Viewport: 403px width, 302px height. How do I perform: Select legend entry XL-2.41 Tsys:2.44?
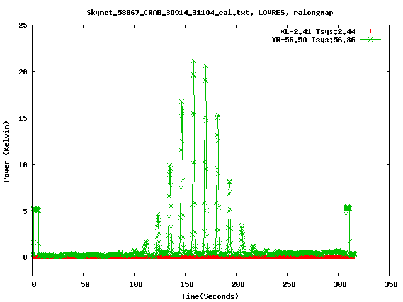click(x=317, y=31)
